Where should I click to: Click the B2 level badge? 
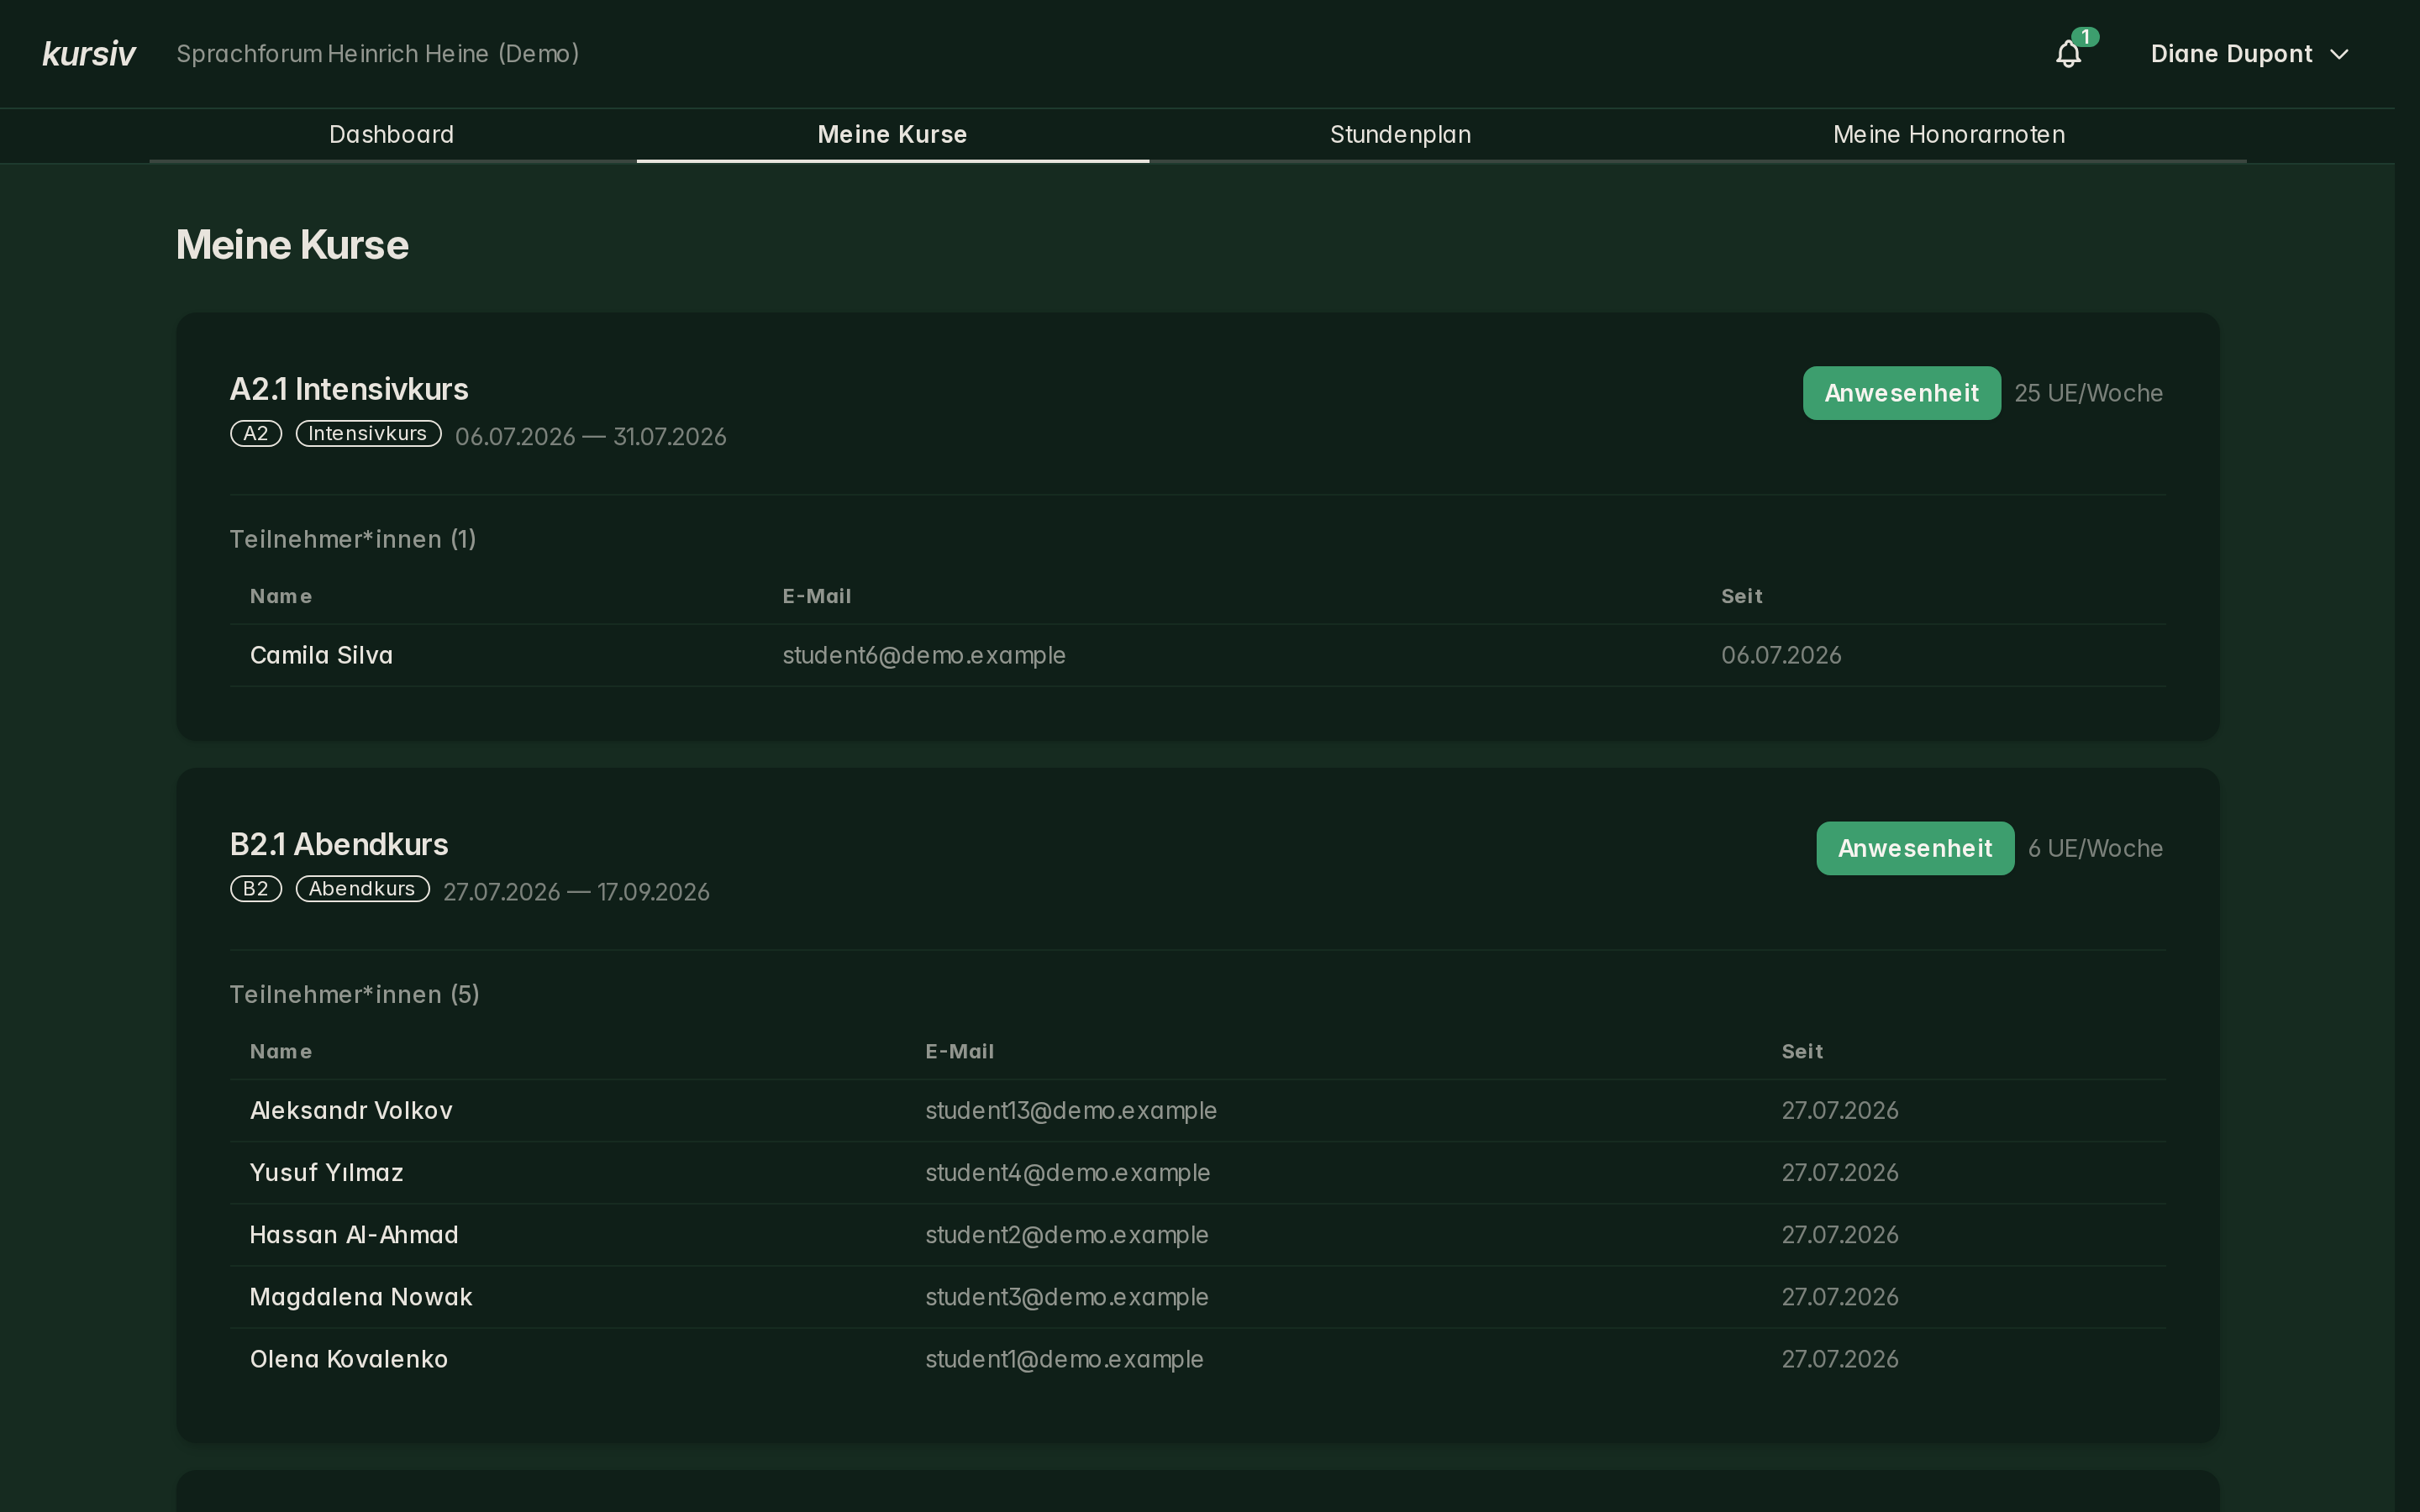point(256,889)
